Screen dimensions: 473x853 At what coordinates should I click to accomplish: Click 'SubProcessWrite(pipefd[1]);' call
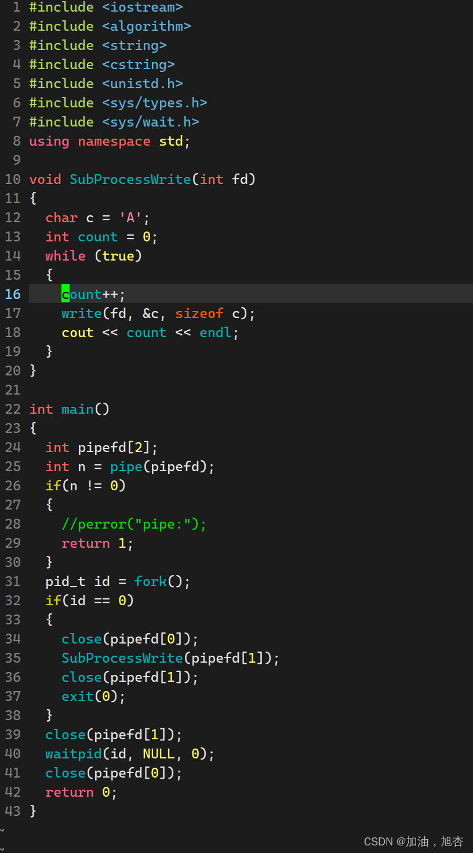(x=171, y=659)
